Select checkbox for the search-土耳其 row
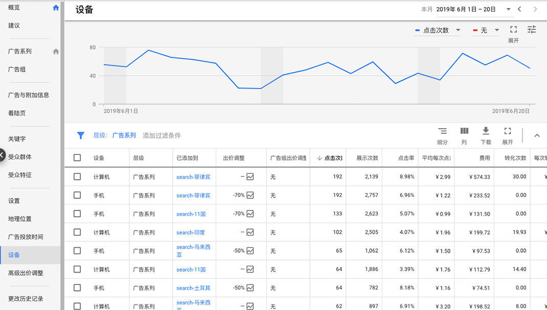Screen dimensions: 547x310 coord(77,287)
